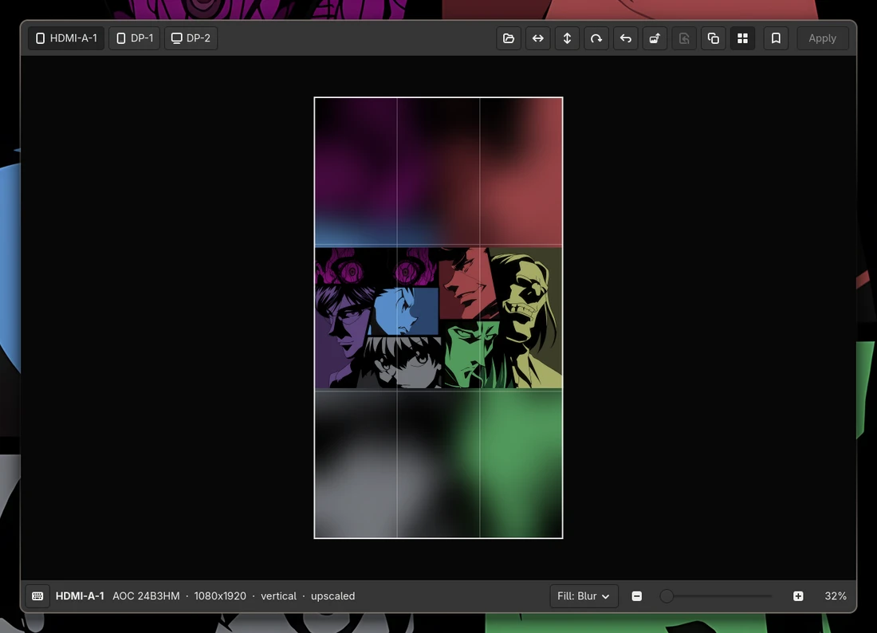The height and width of the screenshot is (633, 877).
Task: Click the minus zoom-out button
Action: coord(636,596)
